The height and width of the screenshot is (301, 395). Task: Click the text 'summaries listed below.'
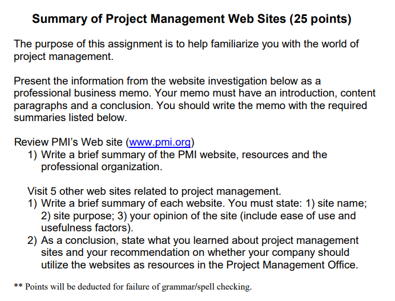coord(70,118)
